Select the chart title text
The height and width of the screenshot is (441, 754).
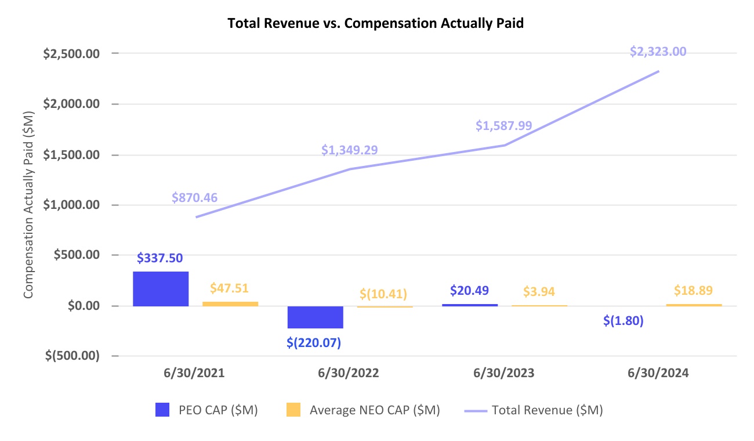pos(376,23)
